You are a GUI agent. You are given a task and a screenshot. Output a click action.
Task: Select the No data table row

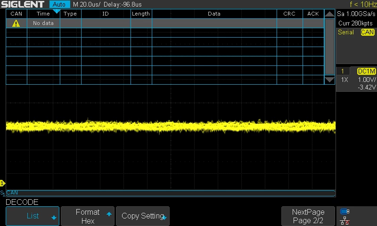coord(165,23)
